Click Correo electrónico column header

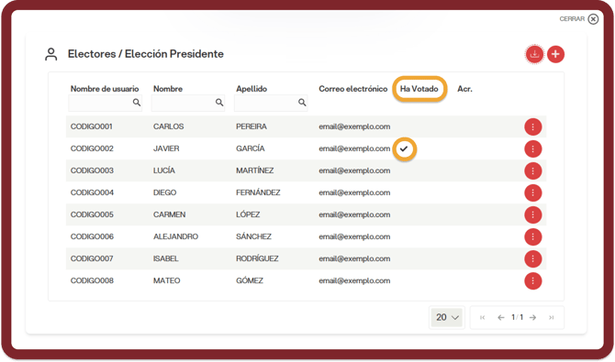(353, 89)
